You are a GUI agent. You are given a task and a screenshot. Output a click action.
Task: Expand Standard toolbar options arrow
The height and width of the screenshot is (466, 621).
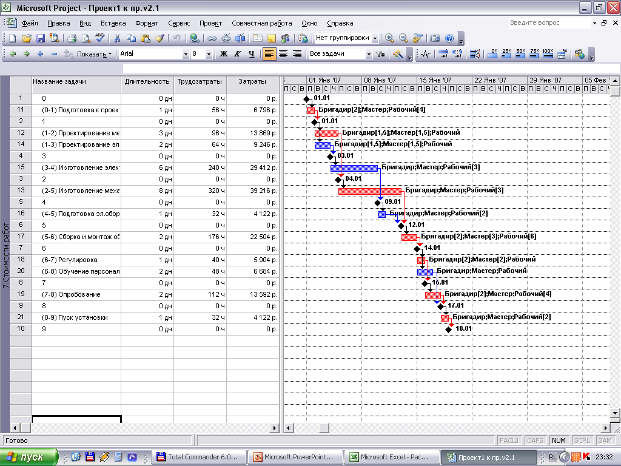click(x=461, y=39)
